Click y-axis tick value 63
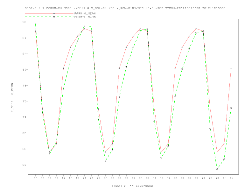This screenshot has width=252, height=194. pos(24,165)
